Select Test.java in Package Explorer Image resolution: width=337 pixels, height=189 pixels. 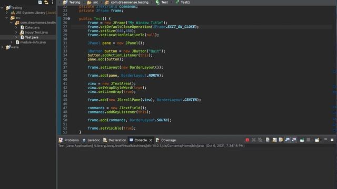coord(32,37)
